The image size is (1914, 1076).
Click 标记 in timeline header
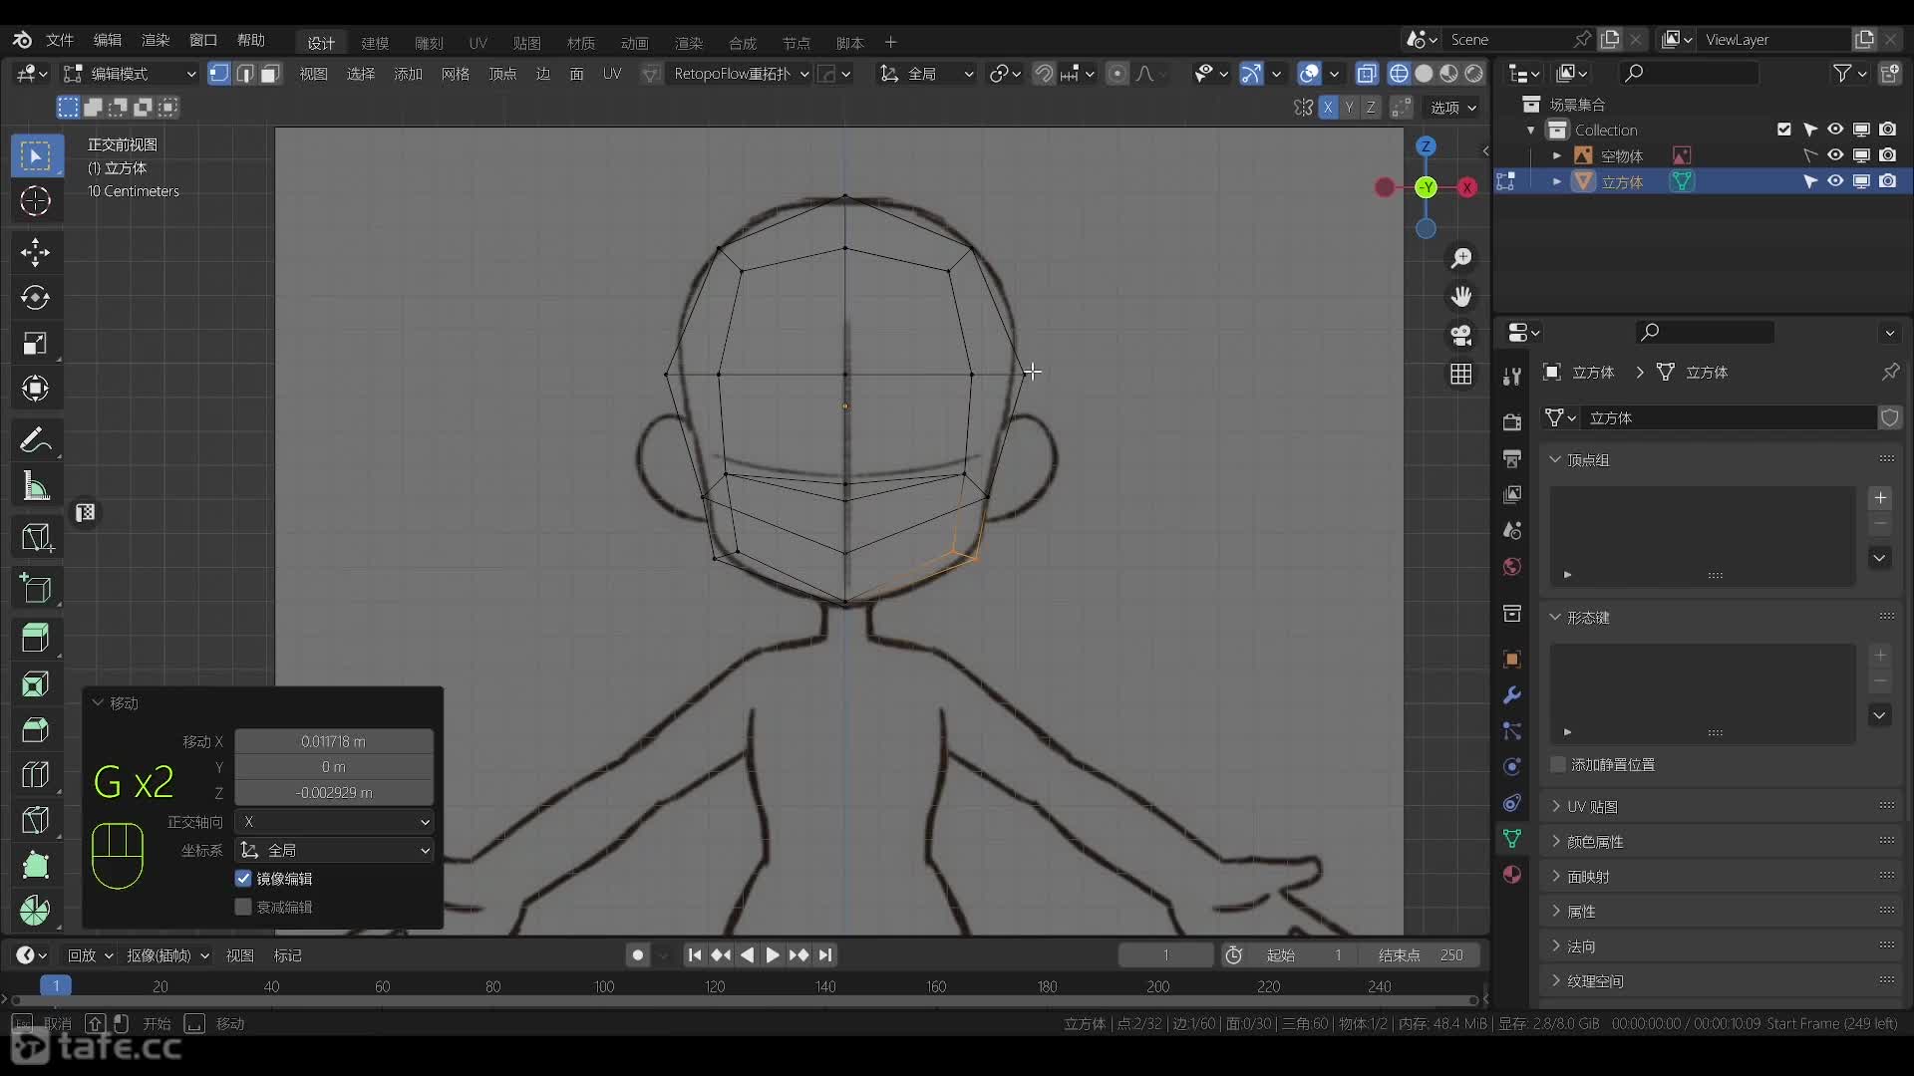click(x=288, y=955)
